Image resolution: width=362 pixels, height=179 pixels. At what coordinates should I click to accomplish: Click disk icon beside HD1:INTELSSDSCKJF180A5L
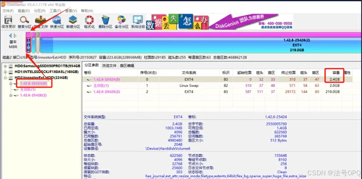pyautogui.click(x=11, y=72)
